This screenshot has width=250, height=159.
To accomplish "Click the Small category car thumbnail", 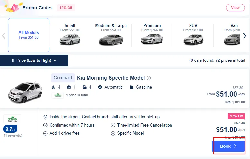I will click(70, 40).
